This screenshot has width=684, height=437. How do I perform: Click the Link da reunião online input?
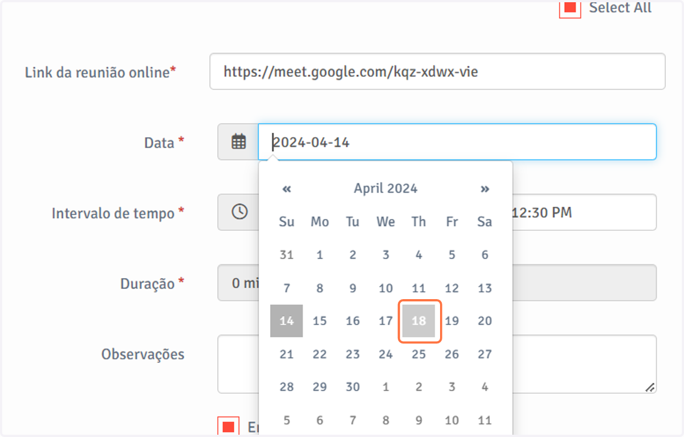[437, 71]
